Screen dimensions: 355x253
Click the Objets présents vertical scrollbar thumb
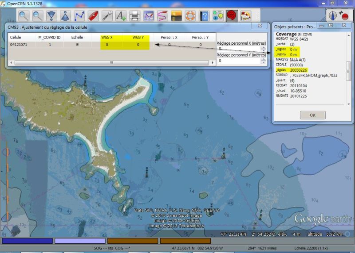[349, 71]
